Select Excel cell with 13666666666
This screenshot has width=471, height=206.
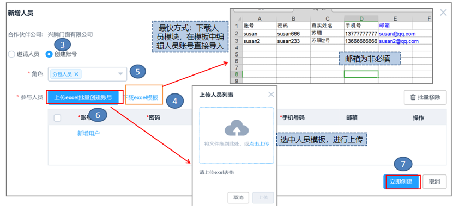click(x=361, y=41)
